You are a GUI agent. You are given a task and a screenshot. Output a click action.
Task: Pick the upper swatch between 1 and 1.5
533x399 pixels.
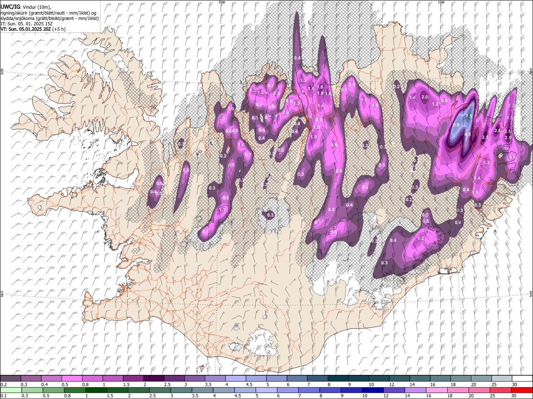point(112,378)
